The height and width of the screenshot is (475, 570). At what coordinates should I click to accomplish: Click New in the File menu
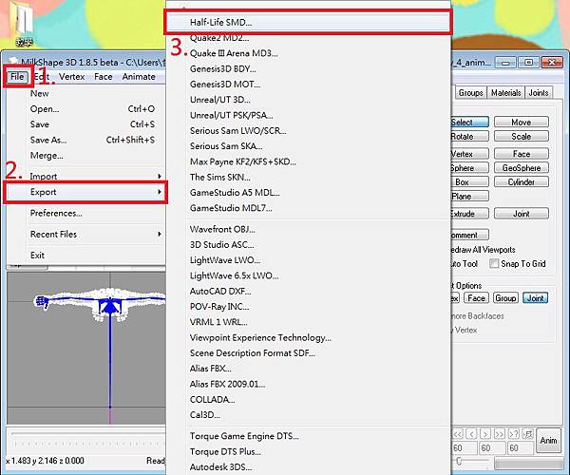pyautogui.click(x=85, y=93)
